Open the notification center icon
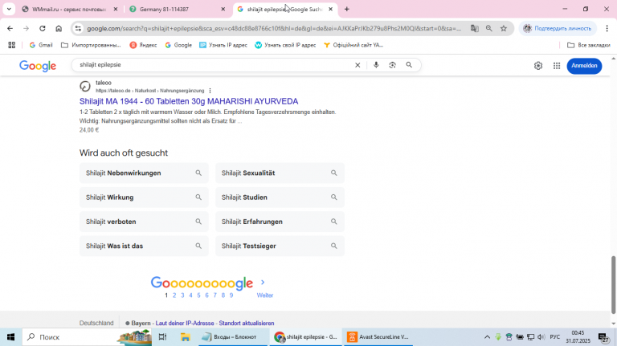This screenshot has height=346, width=617. point(603,337)
